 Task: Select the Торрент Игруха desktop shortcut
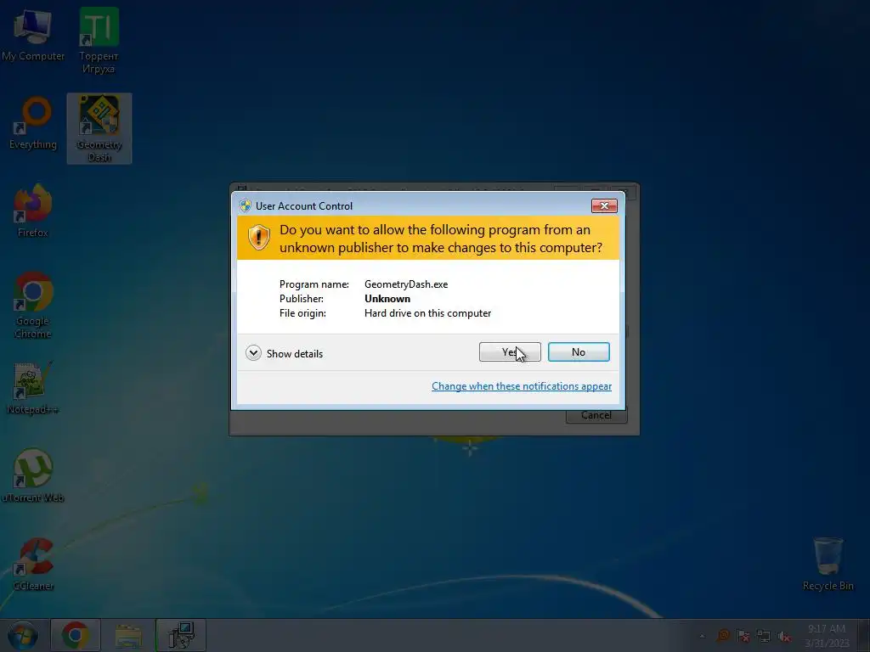[x=99, y=41]
